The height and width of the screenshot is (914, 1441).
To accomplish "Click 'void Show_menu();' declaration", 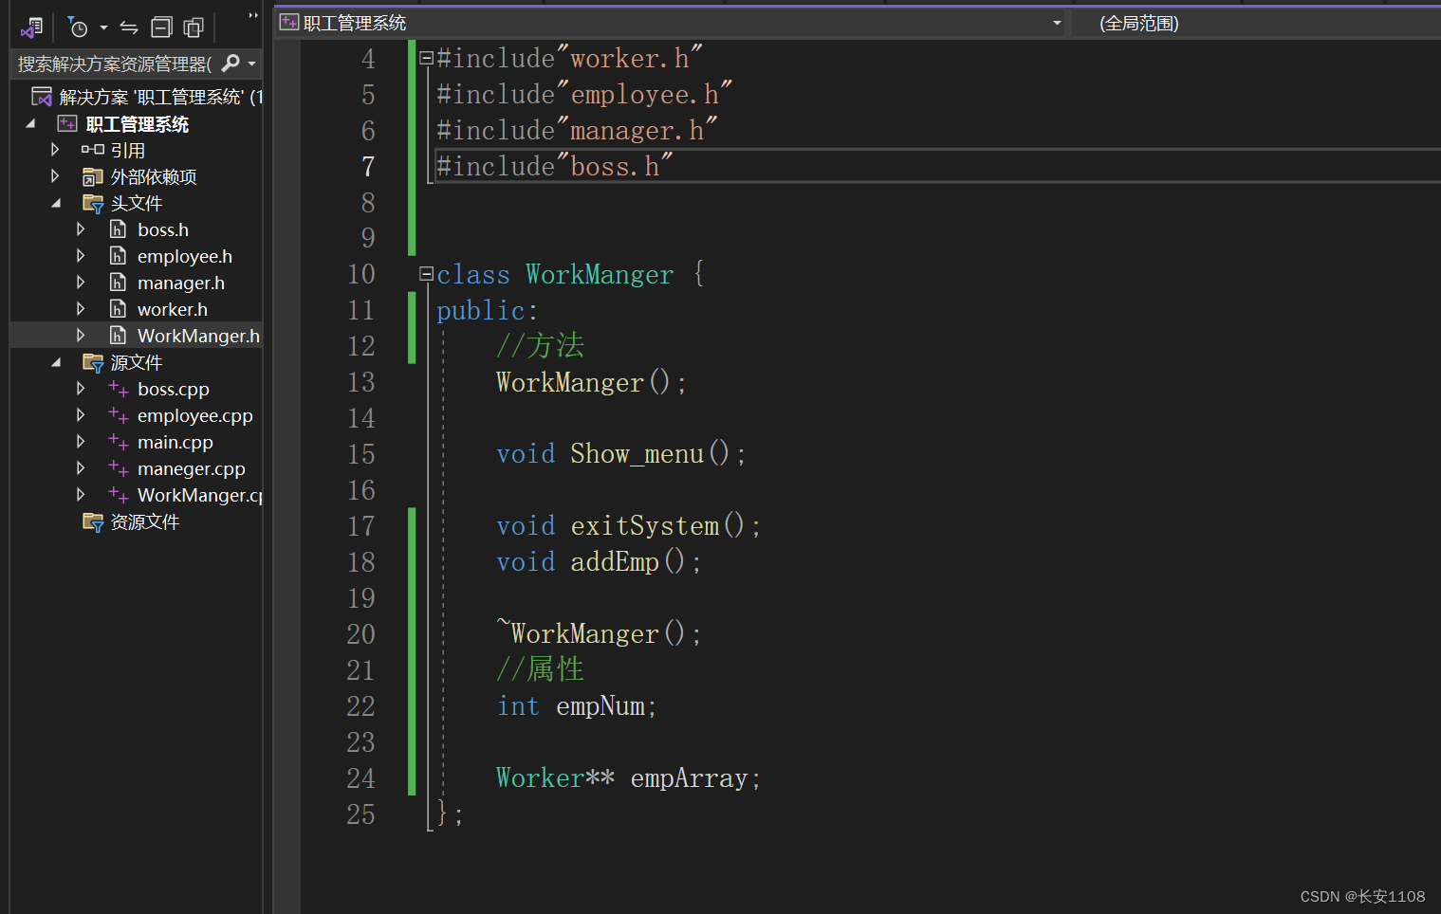I will pyautogui.click(x=621, y=454).
